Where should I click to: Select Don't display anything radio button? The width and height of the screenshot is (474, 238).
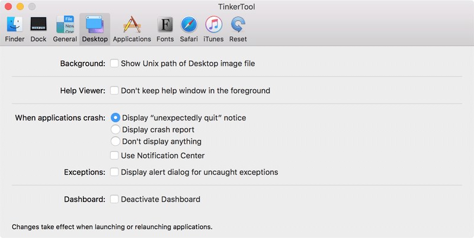[x=115, y=141]
